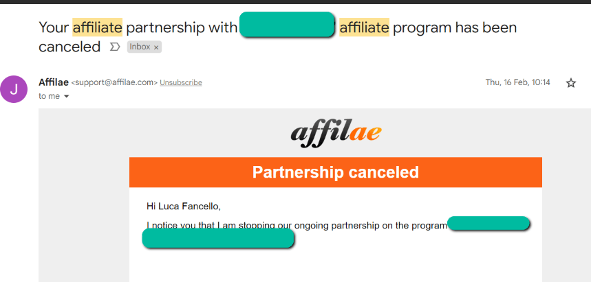Screen dimensions: 591x282
Task: Click the orange Partnership canceled banner
Action: coord(336,172)
